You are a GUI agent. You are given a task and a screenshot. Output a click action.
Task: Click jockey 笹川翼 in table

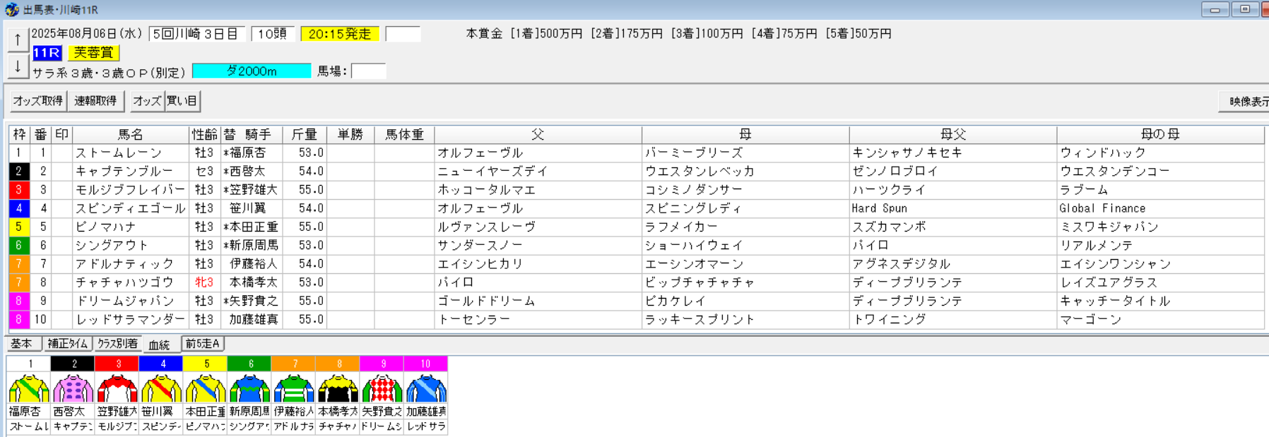[251, 208]
